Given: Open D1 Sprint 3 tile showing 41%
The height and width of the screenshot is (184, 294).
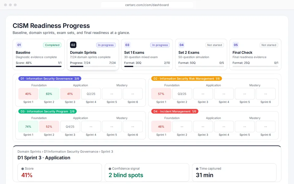Looking at the screenshot, I should tap(70, 94).
